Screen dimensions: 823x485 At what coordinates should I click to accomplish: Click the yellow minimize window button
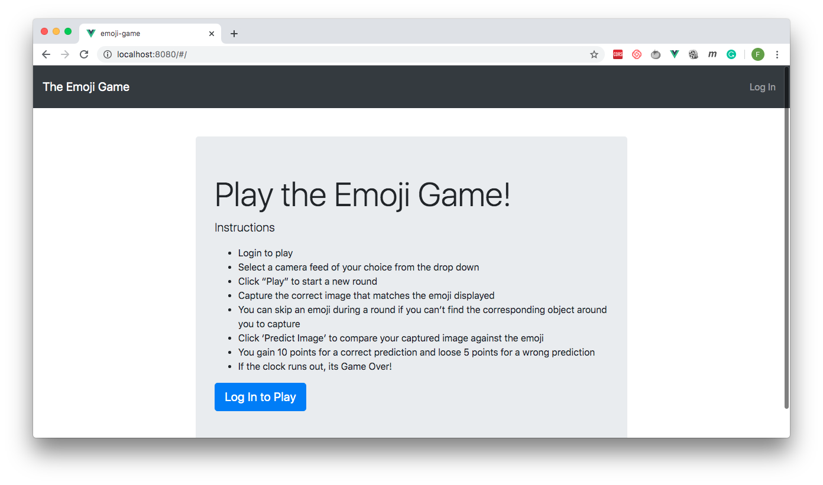pos(56,31)
